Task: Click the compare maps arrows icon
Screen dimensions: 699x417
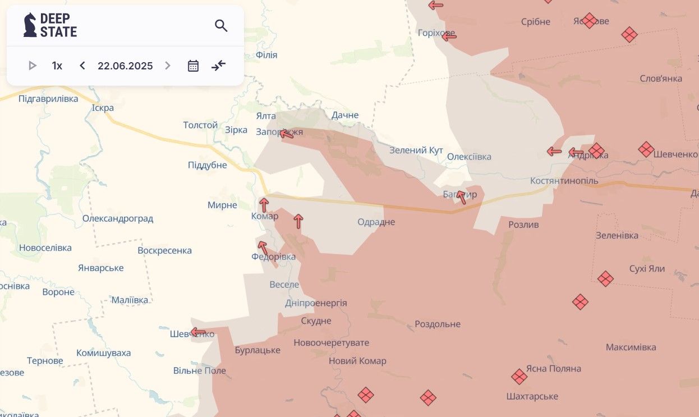Action: (x=218, y=66)
